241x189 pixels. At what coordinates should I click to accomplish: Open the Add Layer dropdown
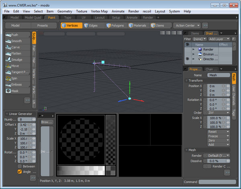pos(219,39)
